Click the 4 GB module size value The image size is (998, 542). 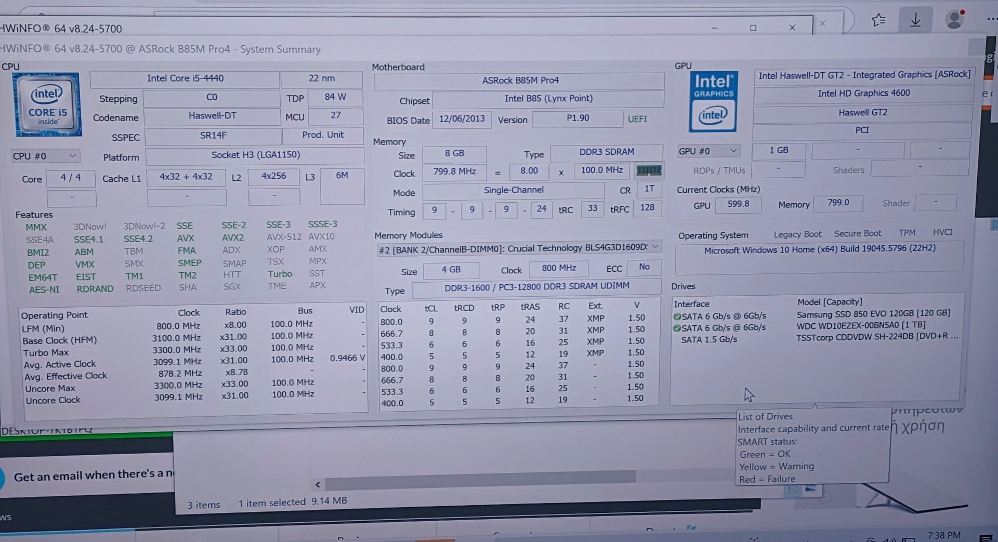451,270
